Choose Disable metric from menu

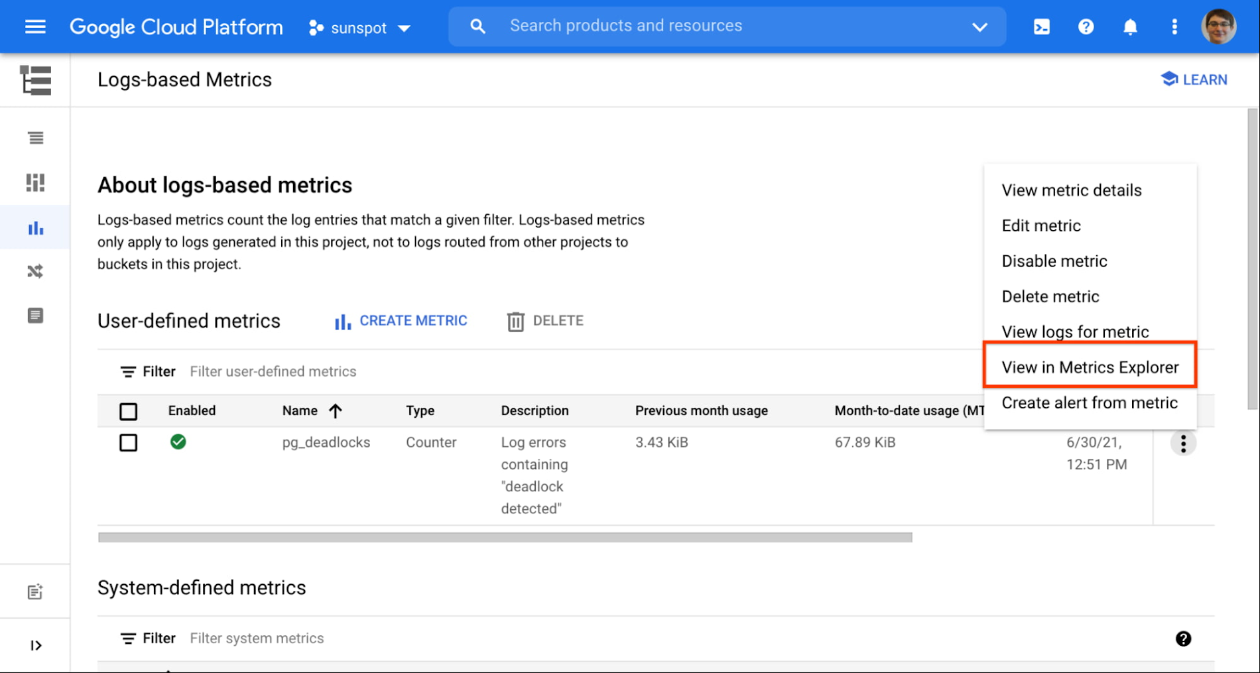[x=1090, y=261]
